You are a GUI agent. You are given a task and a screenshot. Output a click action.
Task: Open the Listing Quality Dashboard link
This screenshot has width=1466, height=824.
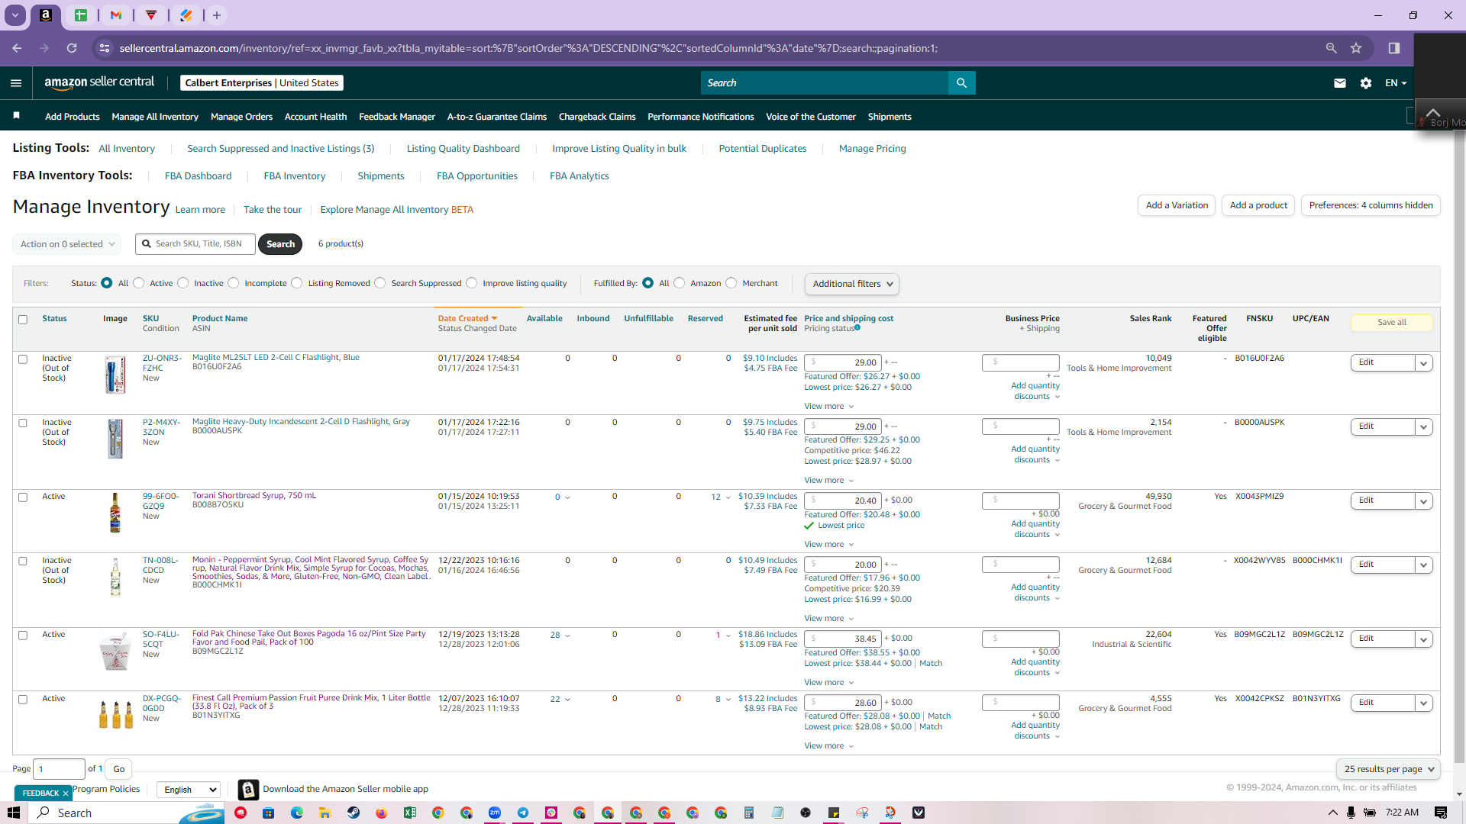463,149
